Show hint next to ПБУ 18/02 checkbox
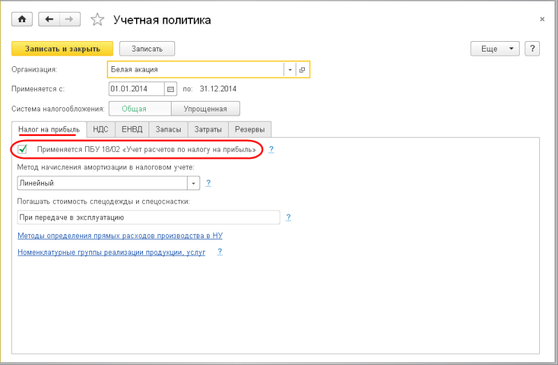The height and width of the screenshot is (365, 558). (x=271, y=149)
